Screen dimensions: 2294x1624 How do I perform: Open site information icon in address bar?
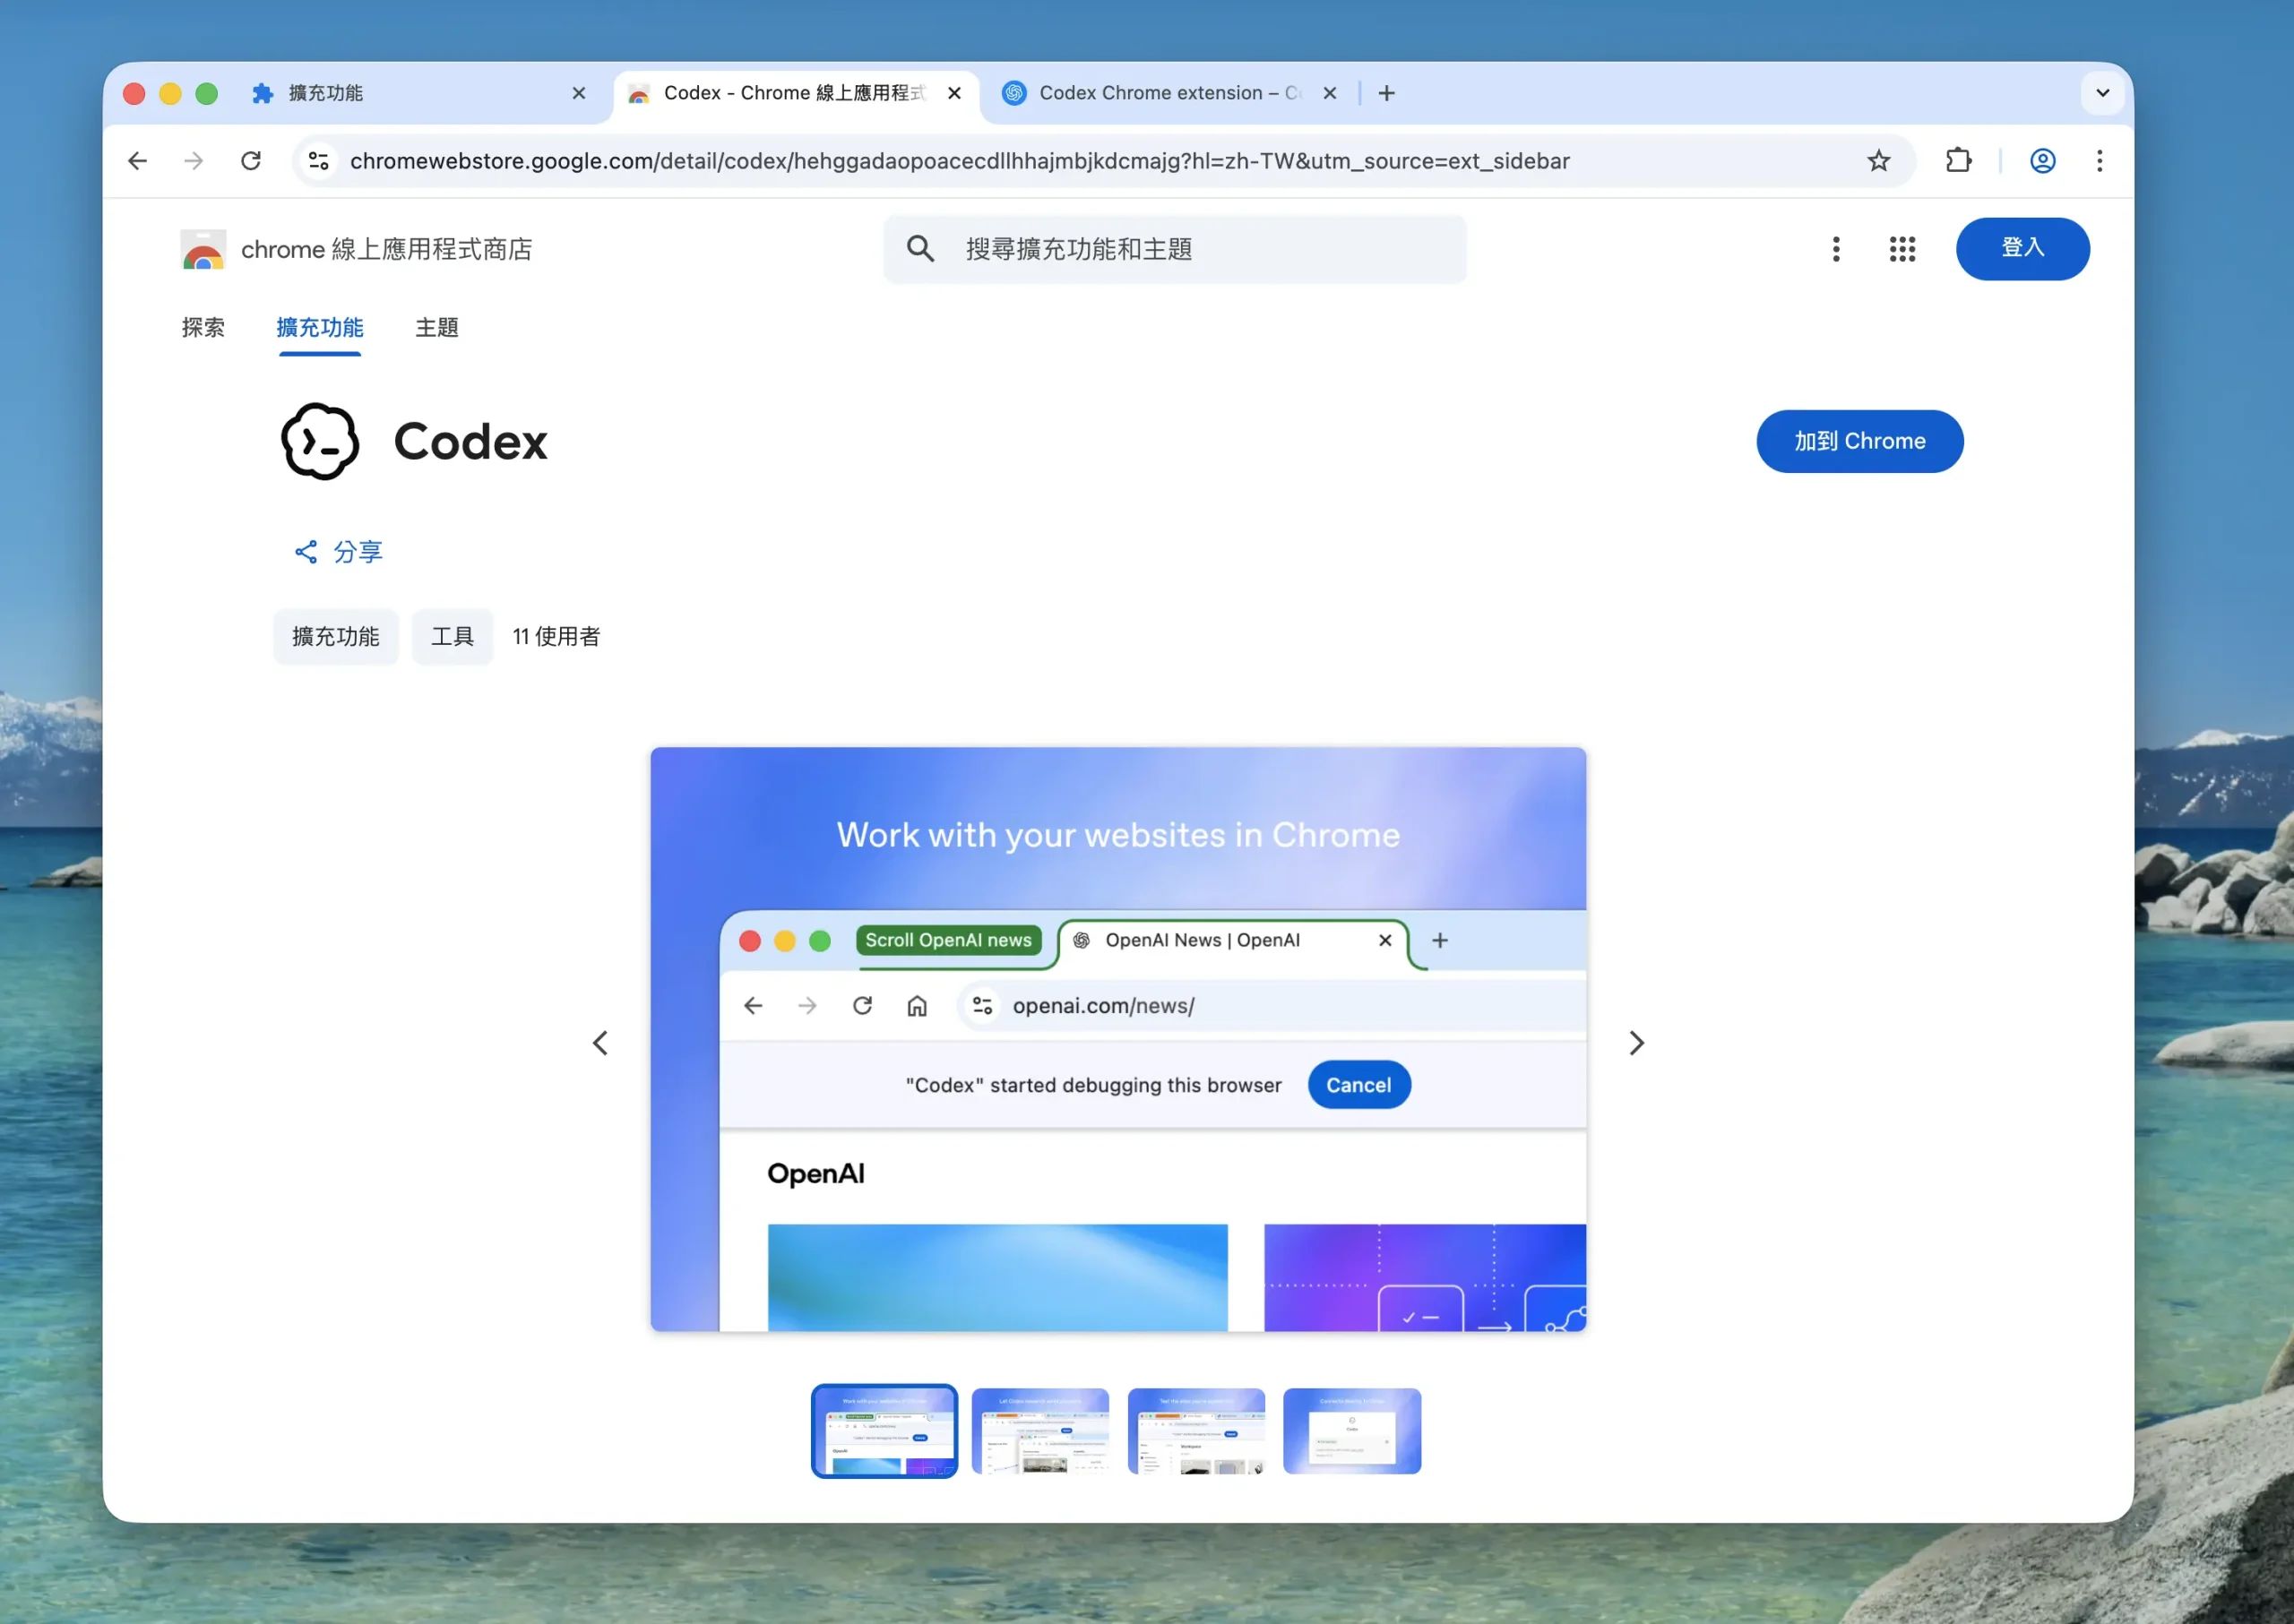pos(319,161)
